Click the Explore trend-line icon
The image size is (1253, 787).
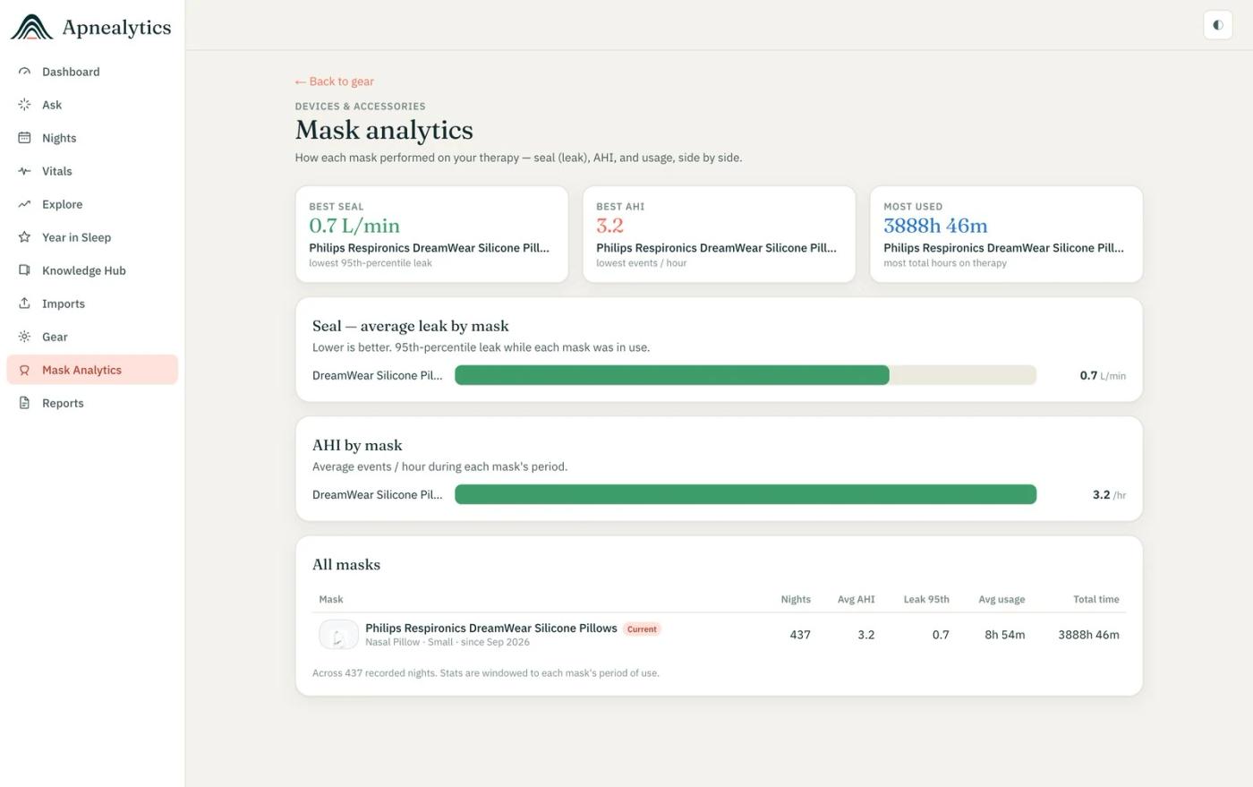24,204
